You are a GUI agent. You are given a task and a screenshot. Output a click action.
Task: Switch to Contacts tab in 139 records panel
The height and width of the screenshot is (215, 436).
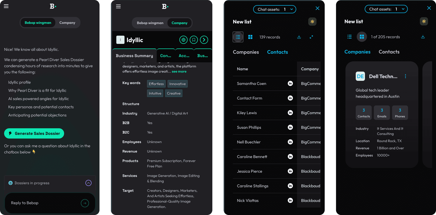pos(278,52)
